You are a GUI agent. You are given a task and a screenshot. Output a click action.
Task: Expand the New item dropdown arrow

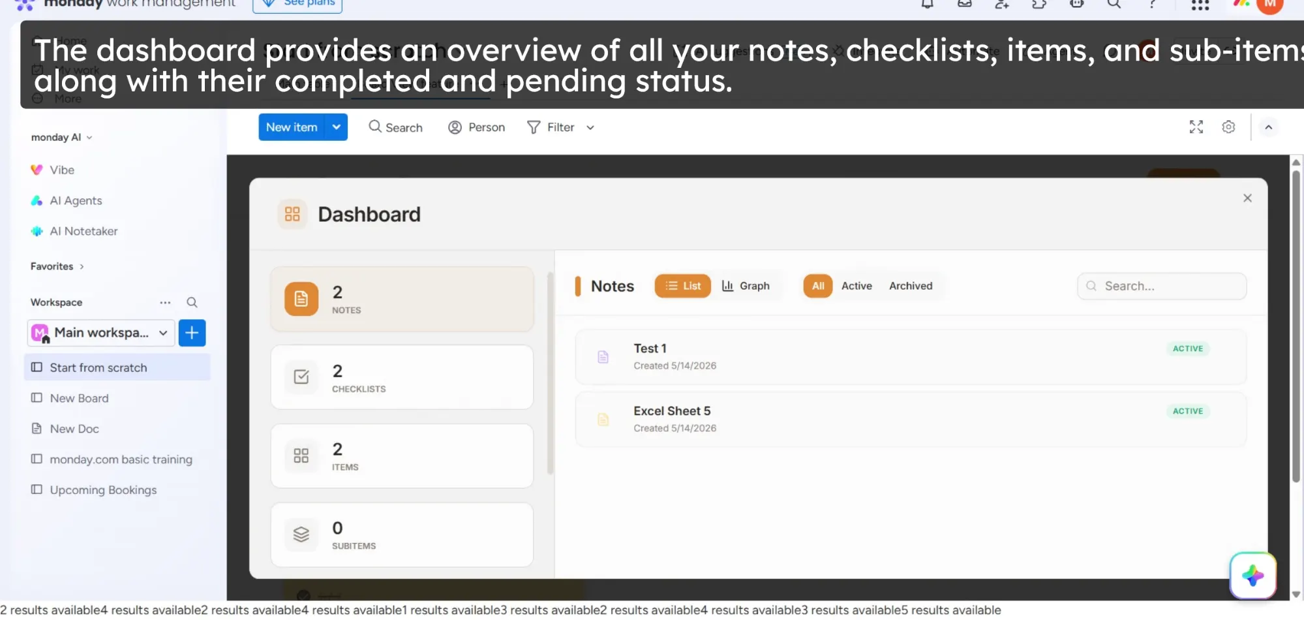point(337,127)
